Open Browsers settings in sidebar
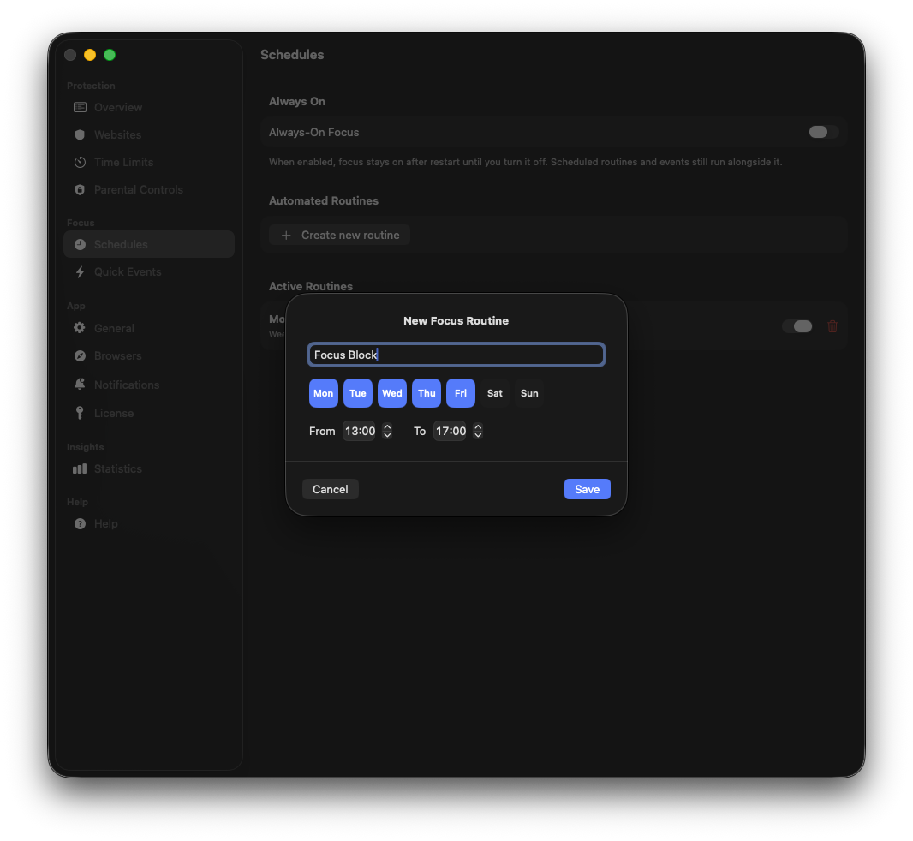This screenshot has width=913, height=841. coord(149,355)
